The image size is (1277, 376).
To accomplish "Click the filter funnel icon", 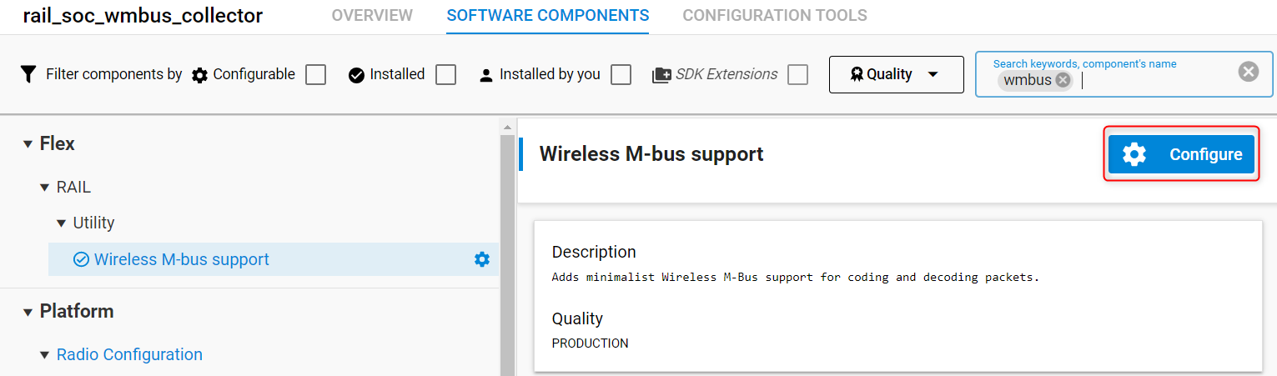I will coord(28,74).
